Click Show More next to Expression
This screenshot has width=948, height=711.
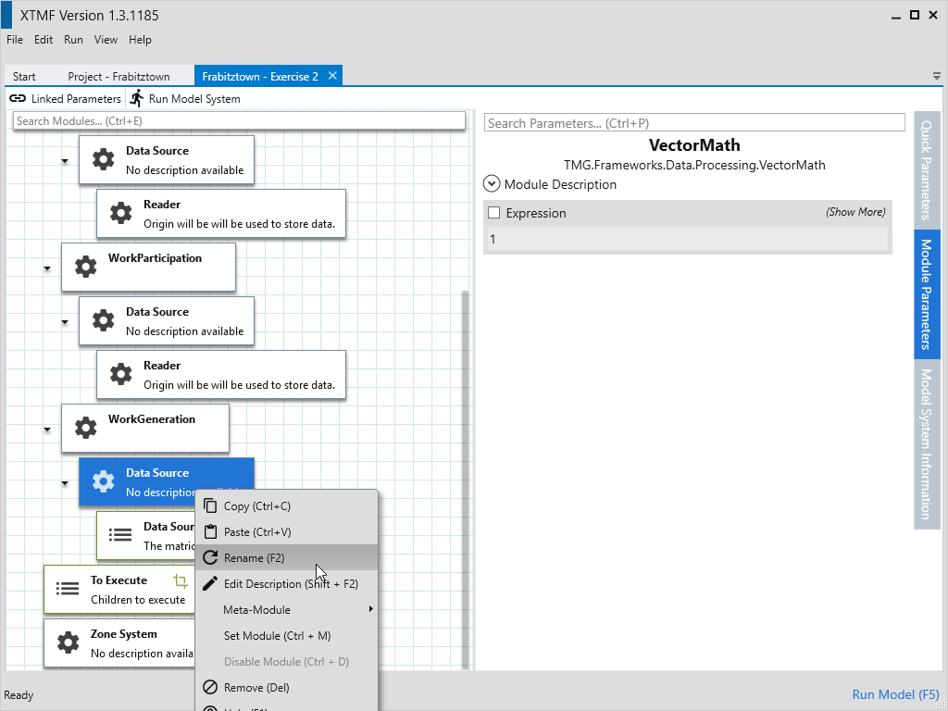855,212
